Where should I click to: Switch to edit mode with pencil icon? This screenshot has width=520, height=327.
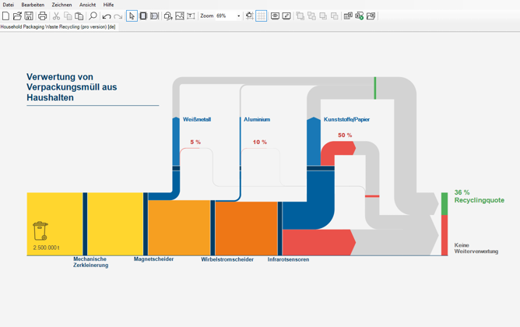[286, 16]
